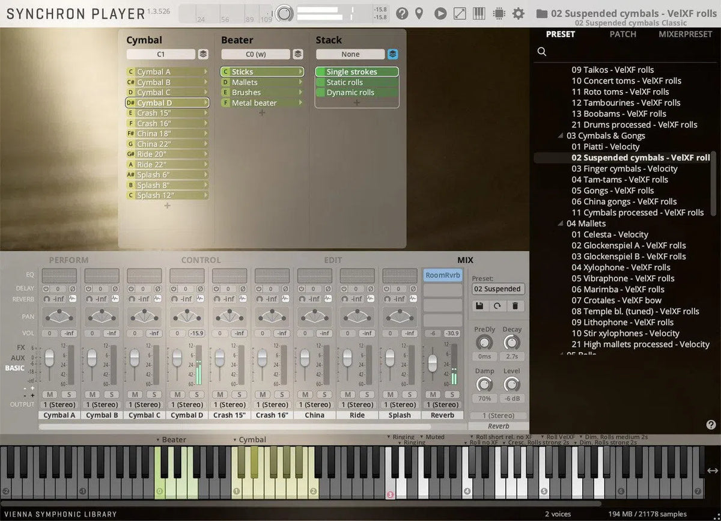Choose Dynamic rolls in Stack column
The image size is (721, 521).
[350, 93]
